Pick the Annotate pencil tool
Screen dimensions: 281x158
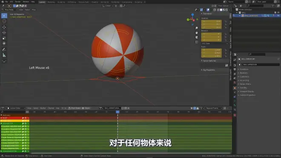[4, 49]
